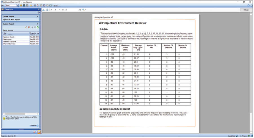Click the music-note icon before the timer
Viewport: 254px width, 138px height.
[50, 5]
